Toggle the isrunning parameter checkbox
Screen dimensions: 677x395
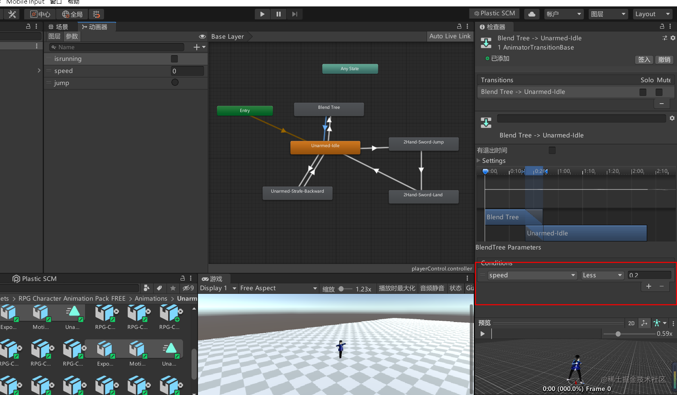(x=174, y=59)
